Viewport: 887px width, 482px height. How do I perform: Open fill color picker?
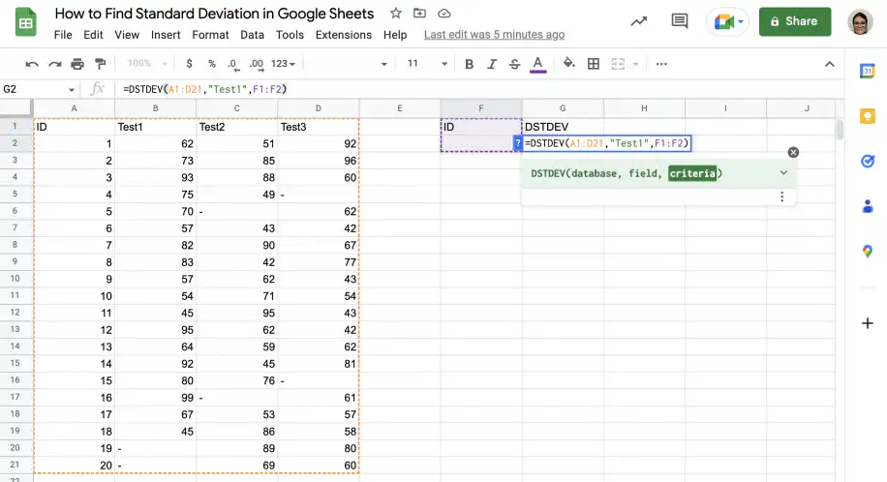[569, 64]
